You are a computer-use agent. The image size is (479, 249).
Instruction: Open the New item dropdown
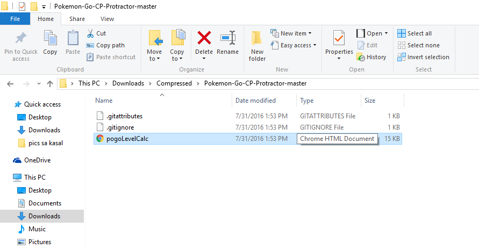tap(291, 33)
